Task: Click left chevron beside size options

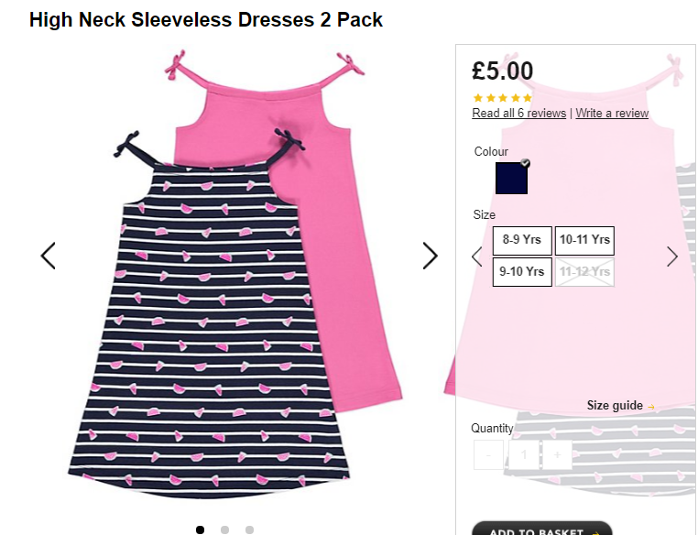Action: coord(477,257)
